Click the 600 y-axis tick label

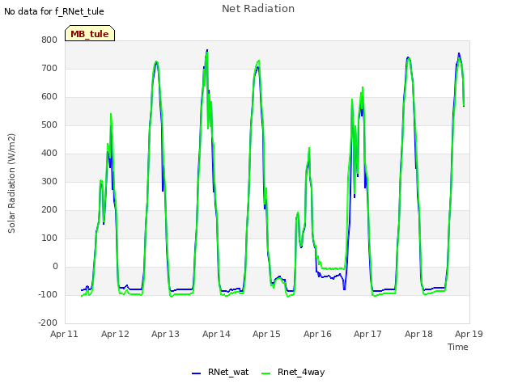coord(49,97)
